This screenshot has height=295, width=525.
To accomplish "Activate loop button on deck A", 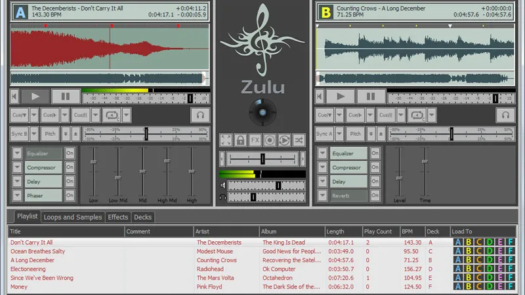I will pyautogui.click(x=112, y=115).
